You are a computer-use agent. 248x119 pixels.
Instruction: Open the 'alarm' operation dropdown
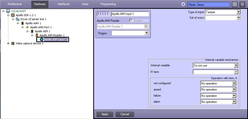pos(234,102)
